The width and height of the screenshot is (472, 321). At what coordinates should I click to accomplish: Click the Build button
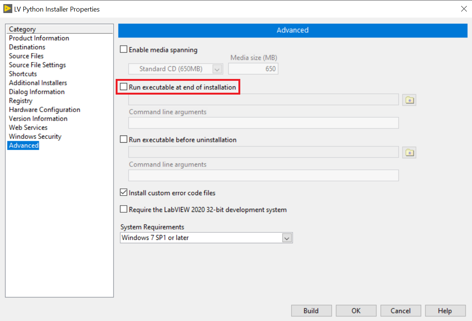coord(311,311)
